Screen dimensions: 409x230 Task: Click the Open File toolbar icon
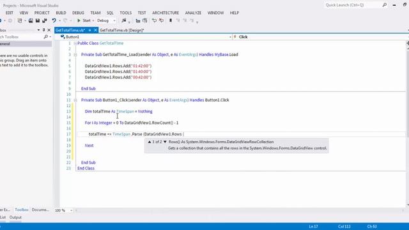31,20
